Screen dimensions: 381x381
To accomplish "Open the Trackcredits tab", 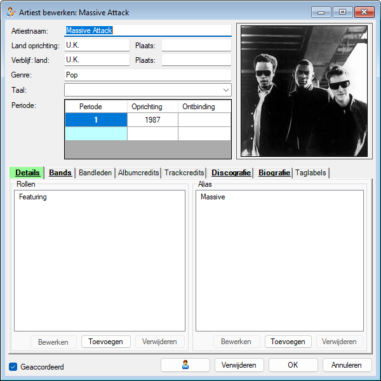I will [184, 173].
